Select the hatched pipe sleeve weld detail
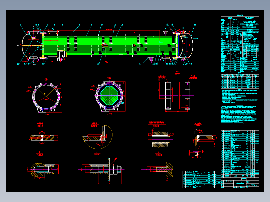Image resolution: width=270 pixels, height=202 pixels. pyautogui.click(x=161, y=139)
